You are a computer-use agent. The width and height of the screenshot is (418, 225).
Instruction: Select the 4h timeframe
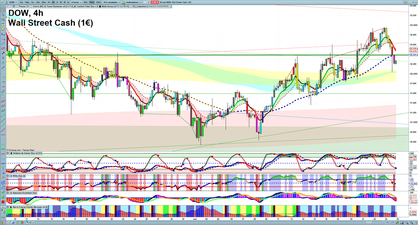click(53, 2)
